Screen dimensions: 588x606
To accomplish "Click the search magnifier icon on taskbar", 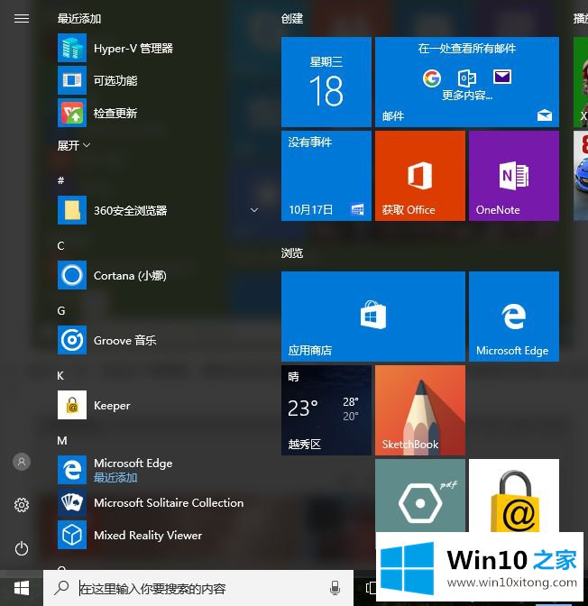I will coord(61,588).
